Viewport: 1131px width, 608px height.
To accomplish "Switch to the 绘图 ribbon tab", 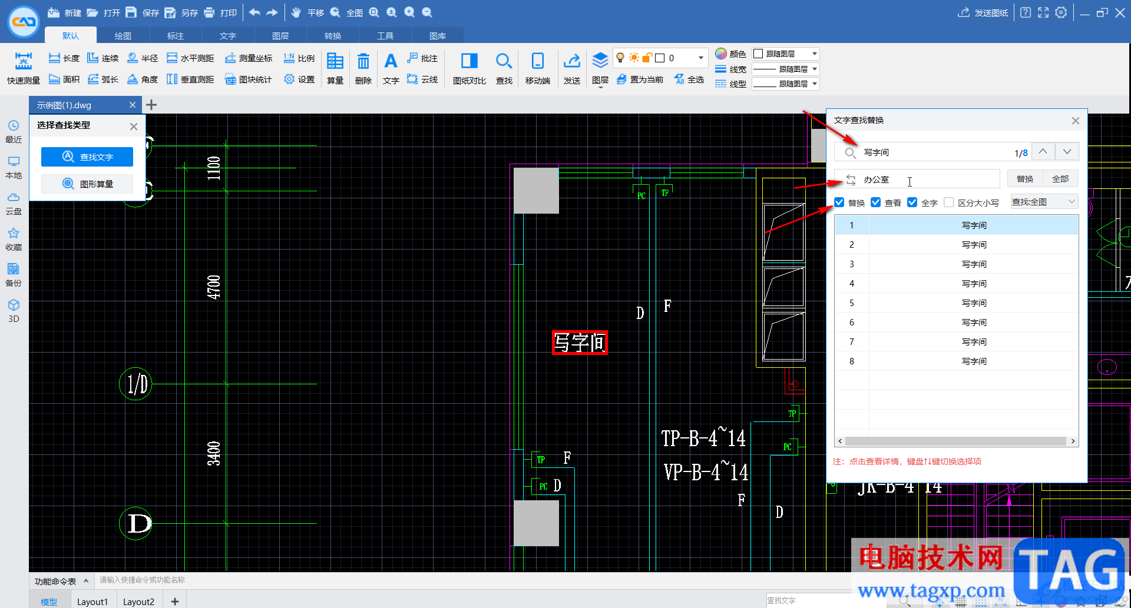I will 123,36.
